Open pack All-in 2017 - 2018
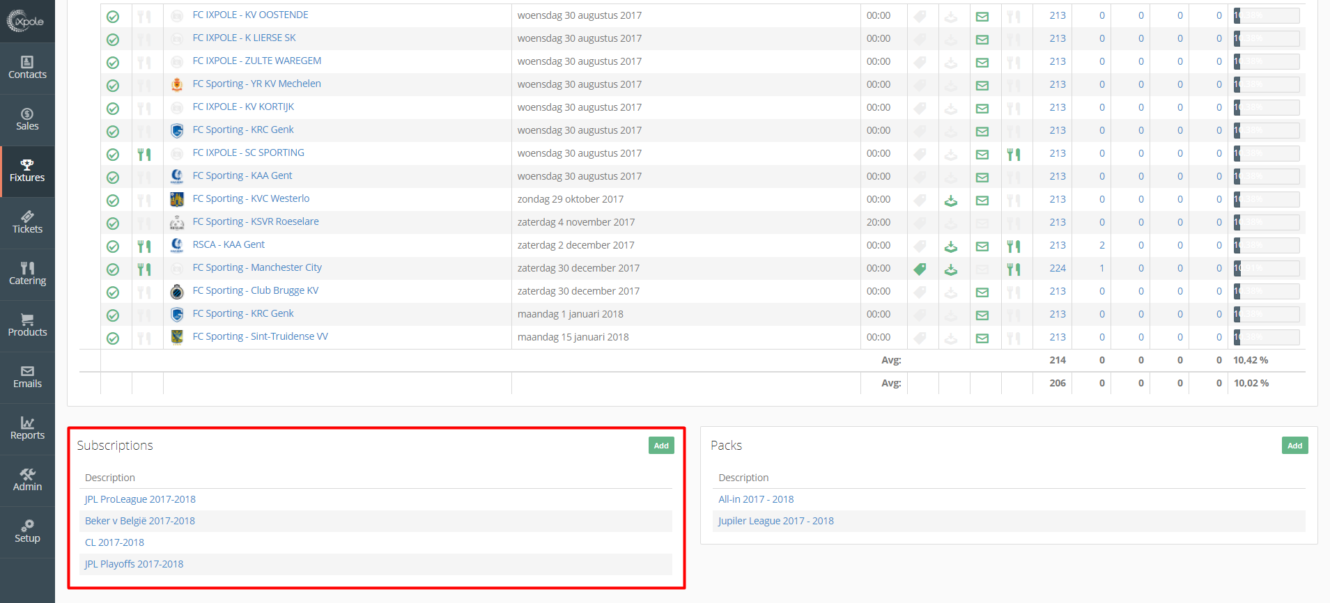This screenshot has width=1330, height=603. (756, 499)
